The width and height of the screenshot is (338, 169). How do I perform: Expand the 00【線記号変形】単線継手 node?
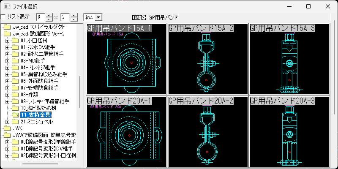[x=7, y=142]
